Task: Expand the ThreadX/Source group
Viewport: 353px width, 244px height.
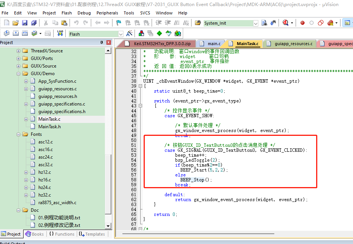Action: tap(19, 51)
